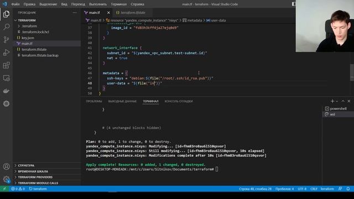Click metadata breadcrumb segment

192,20
